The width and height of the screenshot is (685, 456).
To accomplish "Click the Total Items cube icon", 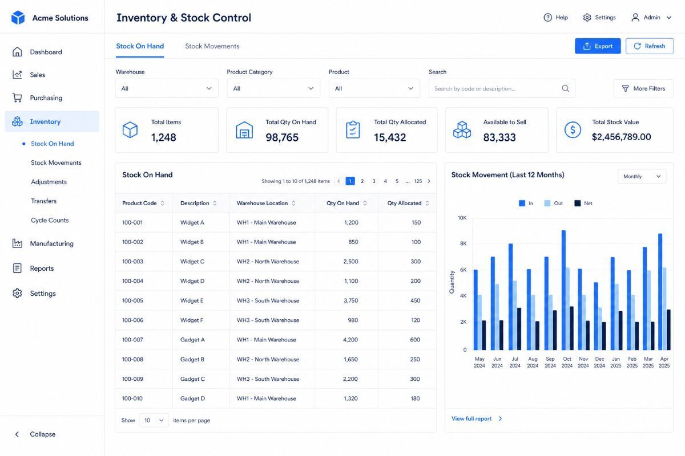I will click(130, 130).
